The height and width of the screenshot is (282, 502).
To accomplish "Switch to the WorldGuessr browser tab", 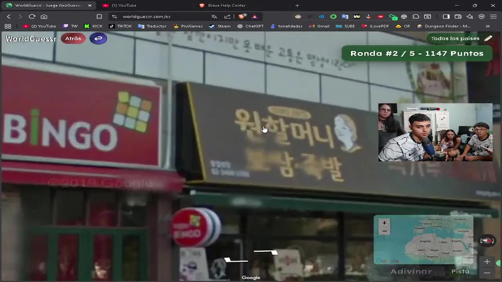I will point(48,5).
